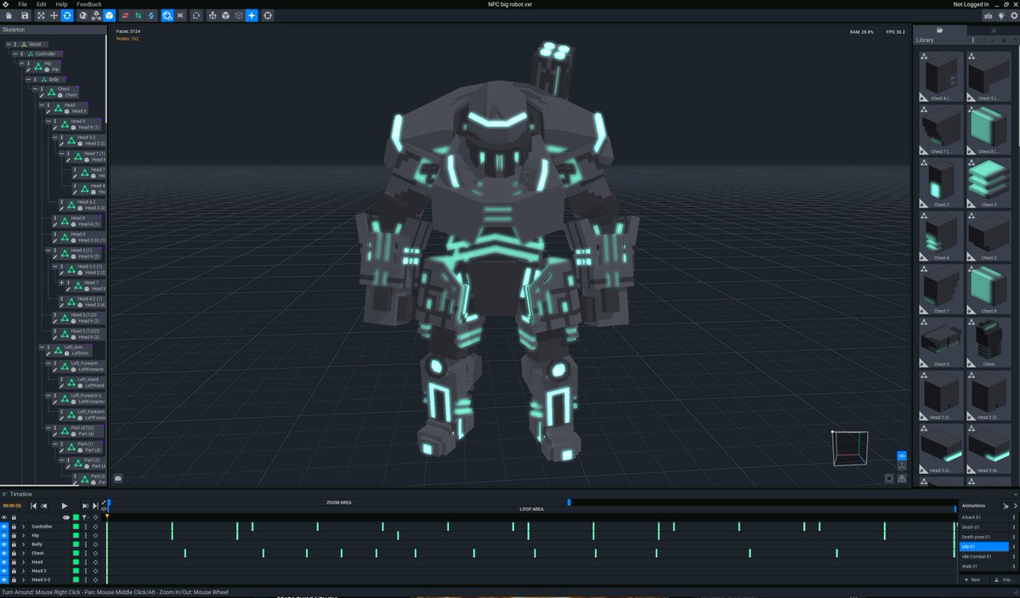
Task: Select the Walk 01 animation
Action: tap(983, 567)
